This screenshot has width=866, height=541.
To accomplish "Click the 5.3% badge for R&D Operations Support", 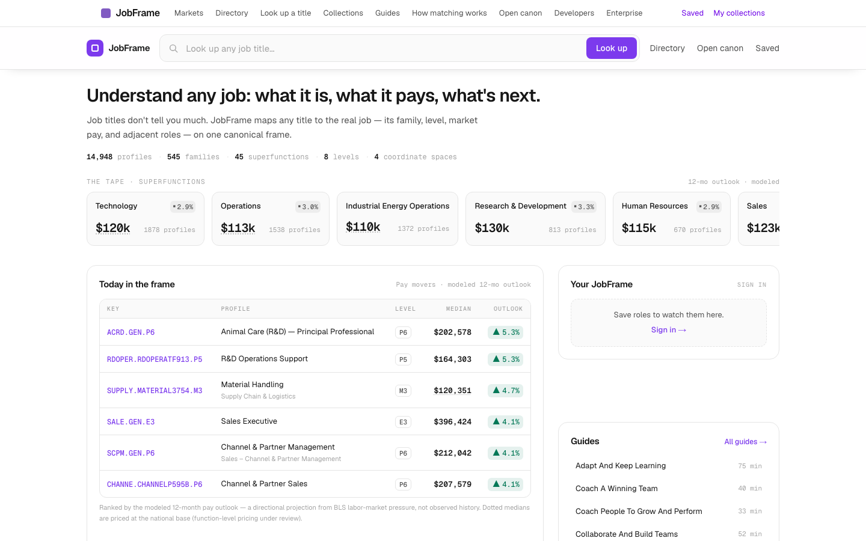I will (505, 359).
